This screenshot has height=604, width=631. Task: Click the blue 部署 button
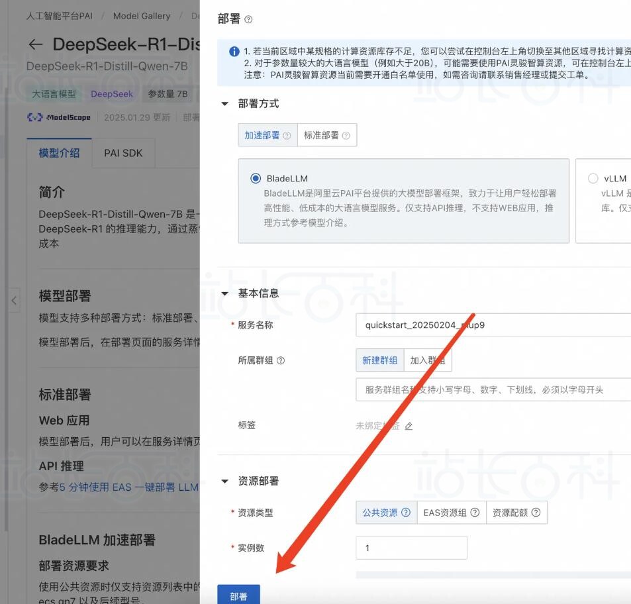point(238,595)
